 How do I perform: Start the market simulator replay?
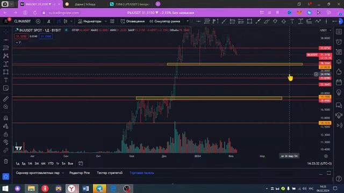click(164, 21)
